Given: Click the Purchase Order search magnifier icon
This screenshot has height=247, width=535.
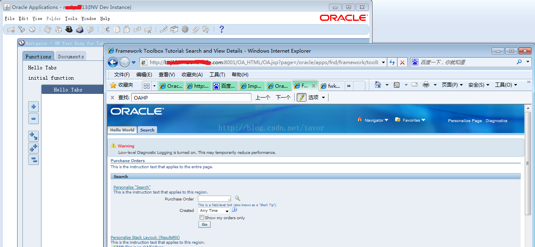Looking at the screenshot, I should pos(238,198).
